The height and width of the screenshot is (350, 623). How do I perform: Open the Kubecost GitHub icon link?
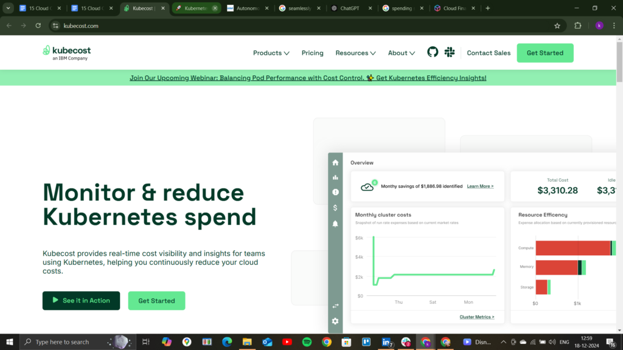(433, 52)
